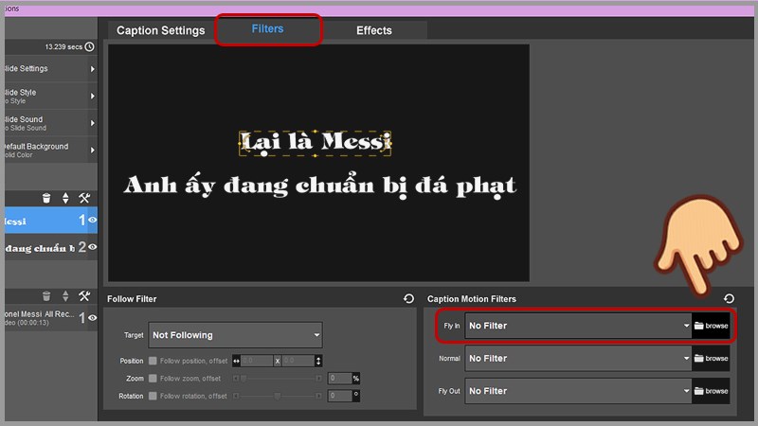Click folder icon of Normal browse
758x426 pixels.
point(699,359)
